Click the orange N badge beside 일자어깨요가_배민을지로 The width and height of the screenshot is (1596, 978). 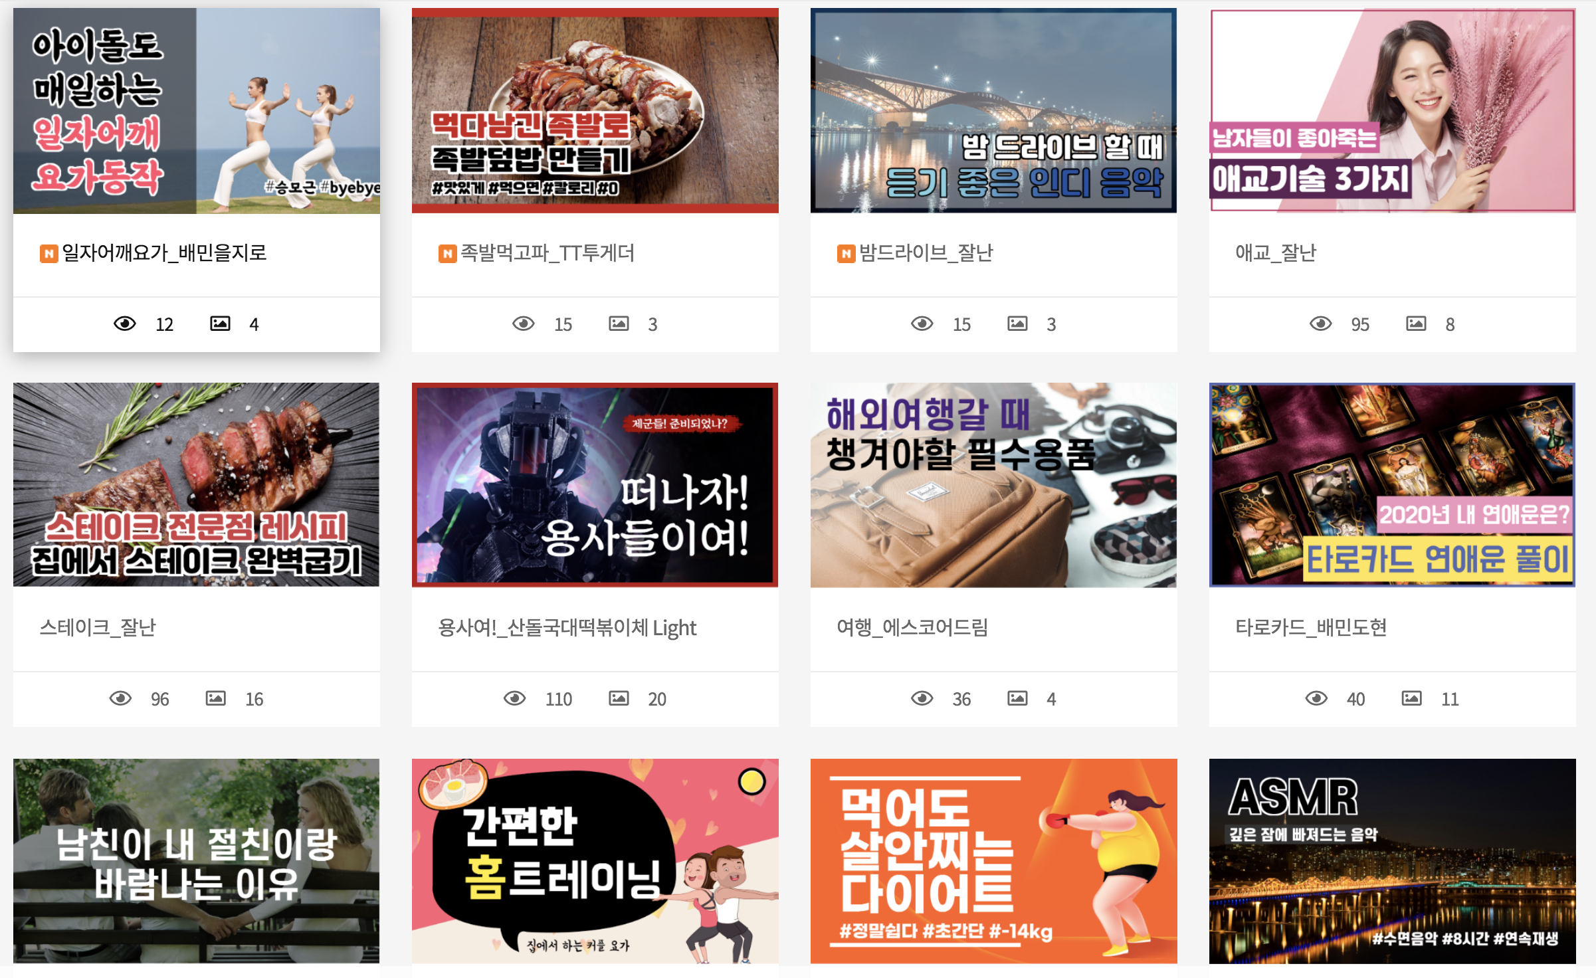pyautogui.click(x=49, y=254)
